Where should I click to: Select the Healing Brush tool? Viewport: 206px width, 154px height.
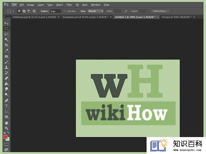point(6,56)
